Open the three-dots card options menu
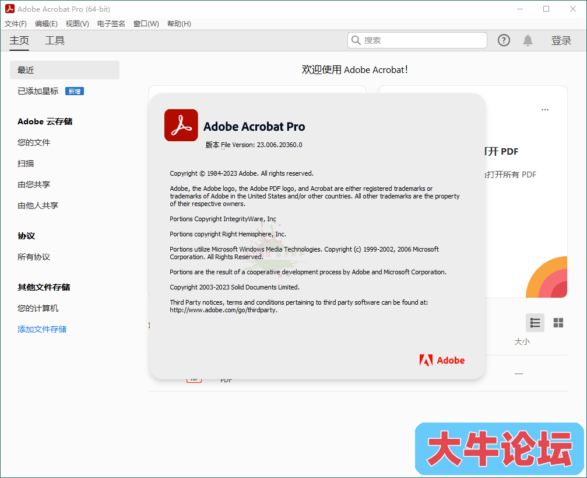Screen dimensions: 587x478 point(544,110)
